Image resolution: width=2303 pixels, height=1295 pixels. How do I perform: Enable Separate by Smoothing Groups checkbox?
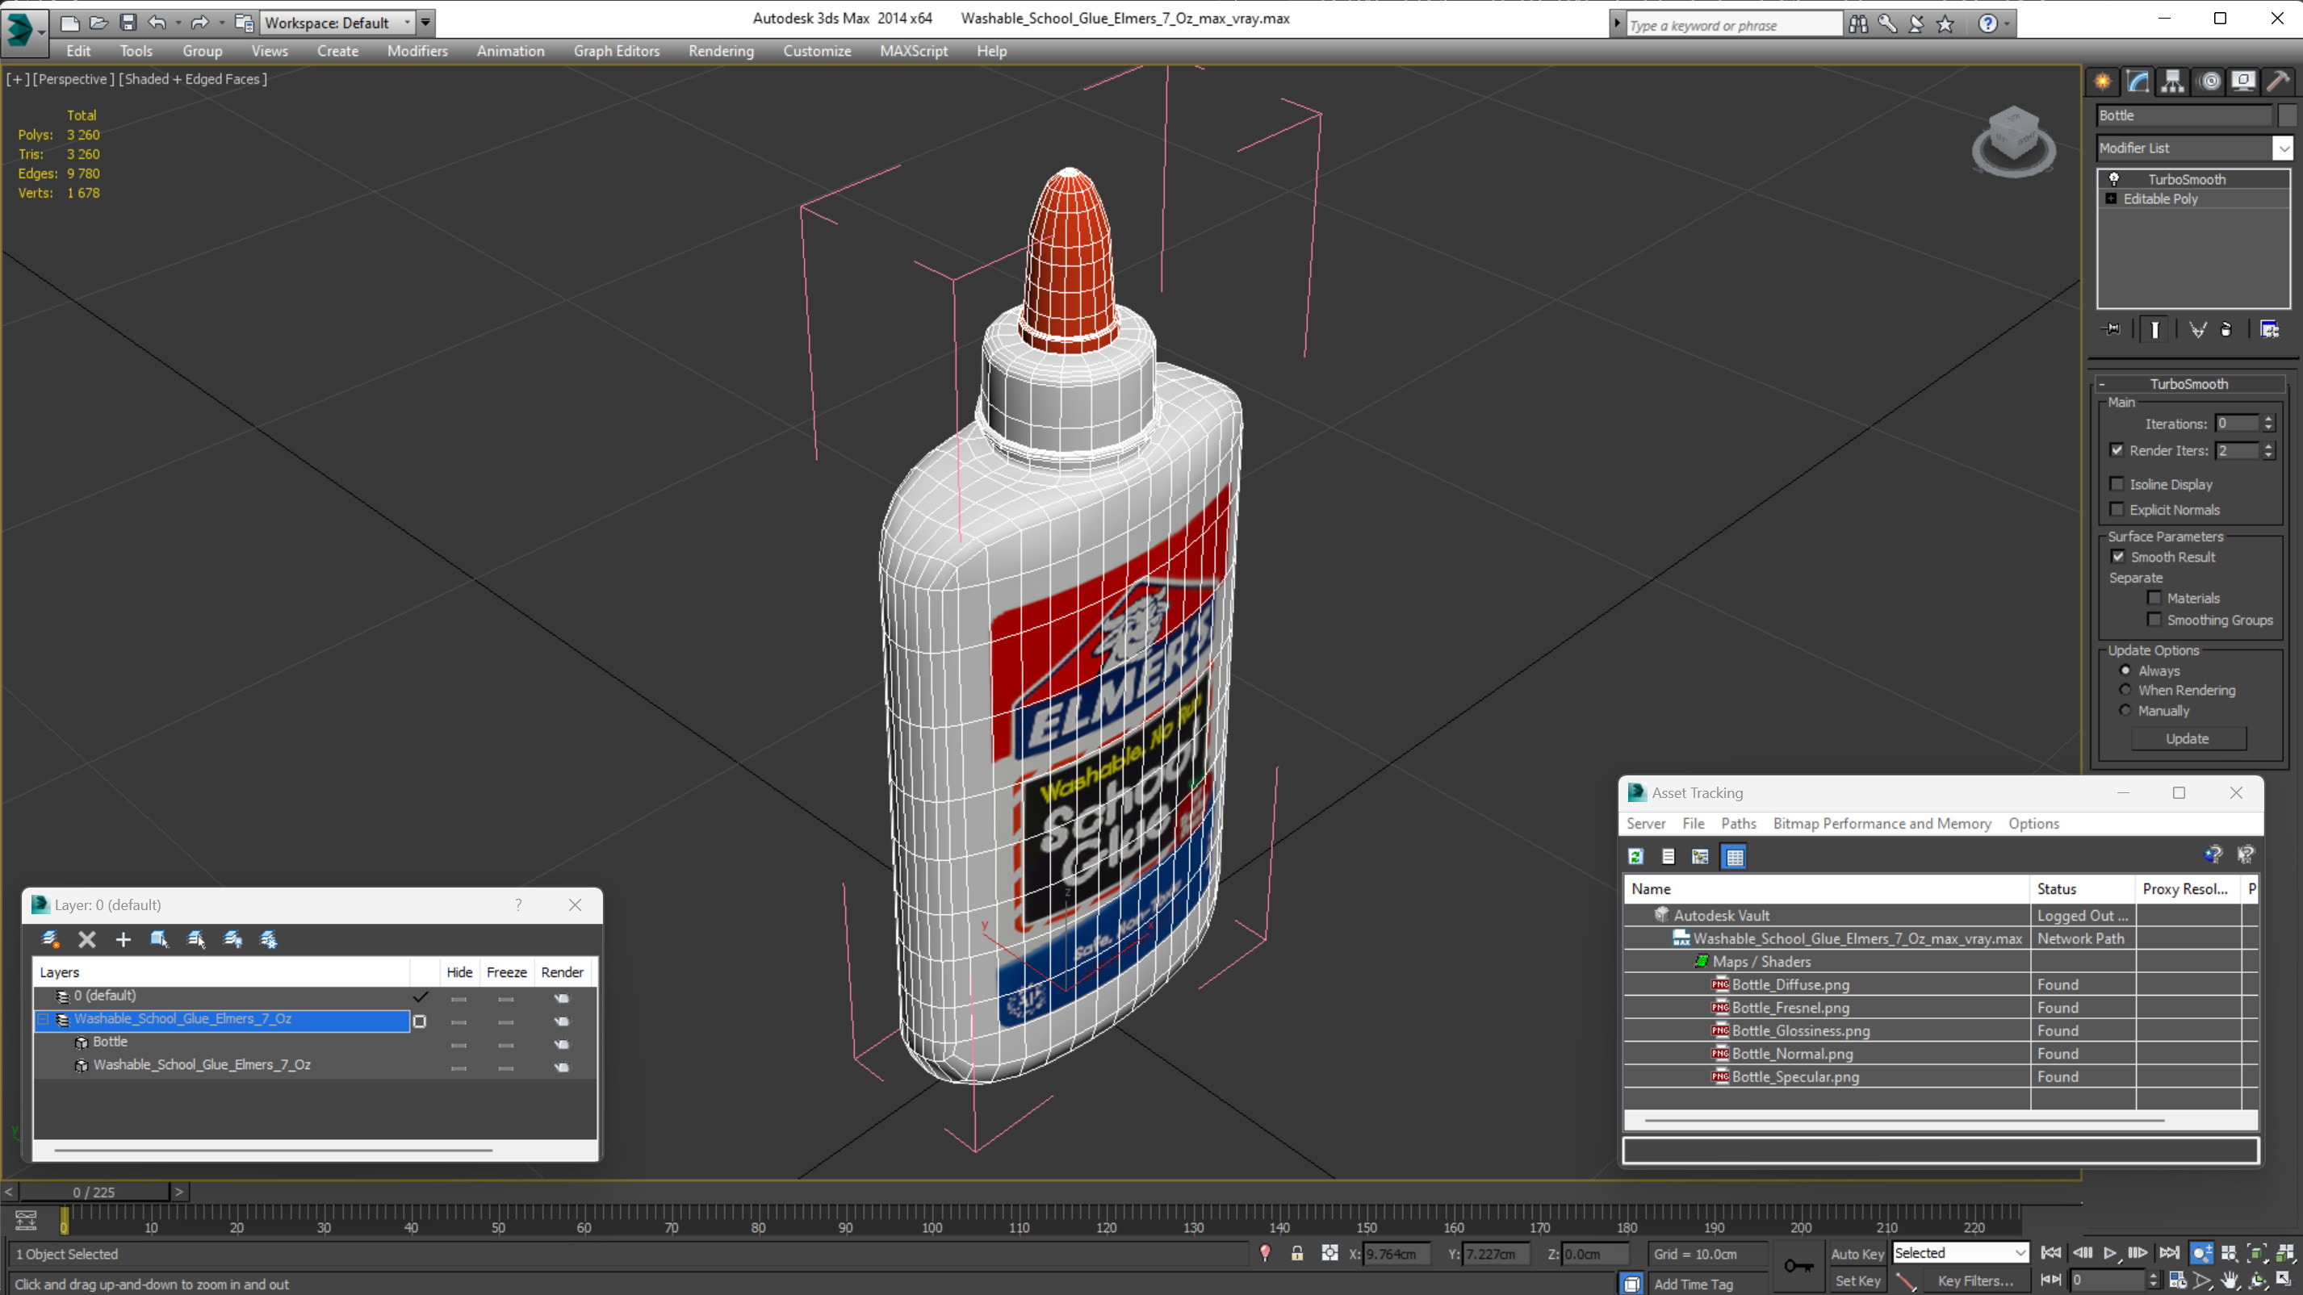tap(2154, 619)
